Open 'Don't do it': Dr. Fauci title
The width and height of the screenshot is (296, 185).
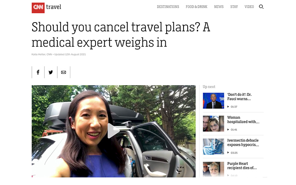point(239,97)
